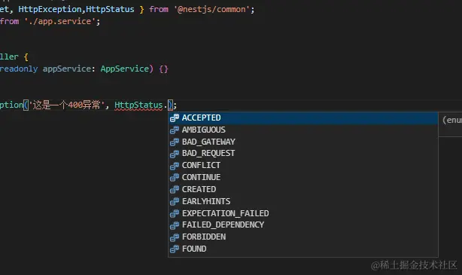Pick the EARLYHINTS completion entry
Viewport: 462px width, 275px height.
303,201
